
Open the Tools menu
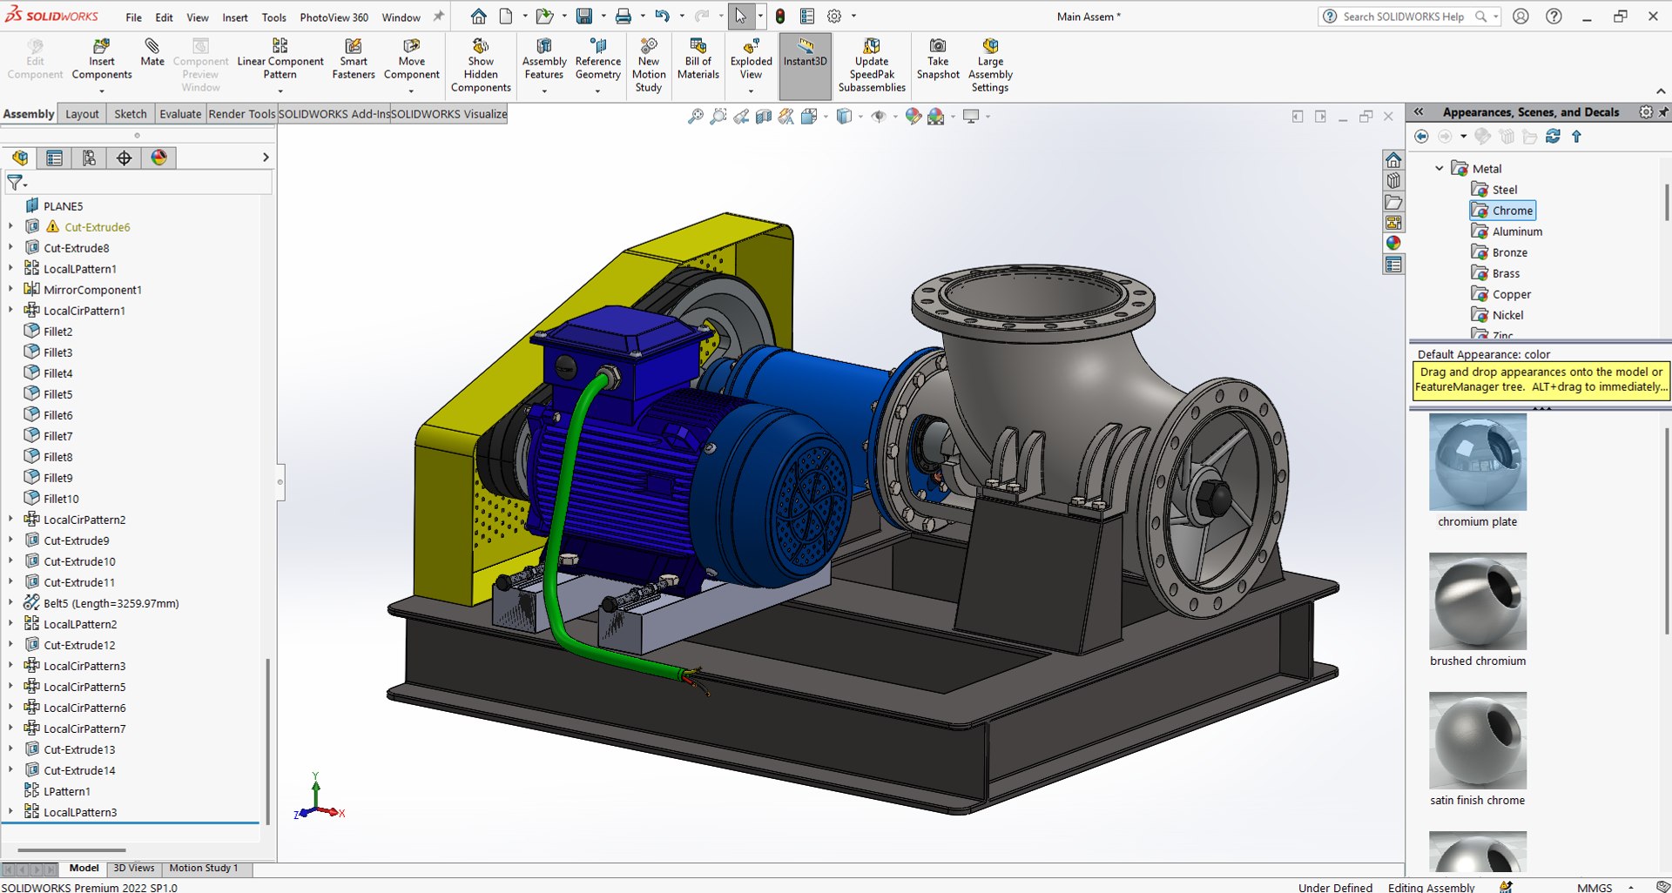(x=273, y=17)
